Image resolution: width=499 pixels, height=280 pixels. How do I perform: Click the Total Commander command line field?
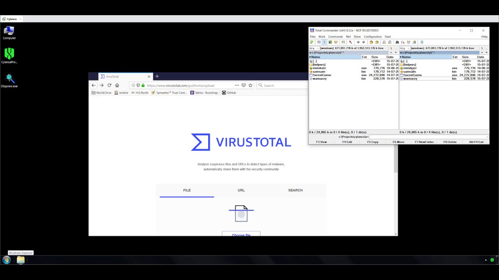coord(429,137)
